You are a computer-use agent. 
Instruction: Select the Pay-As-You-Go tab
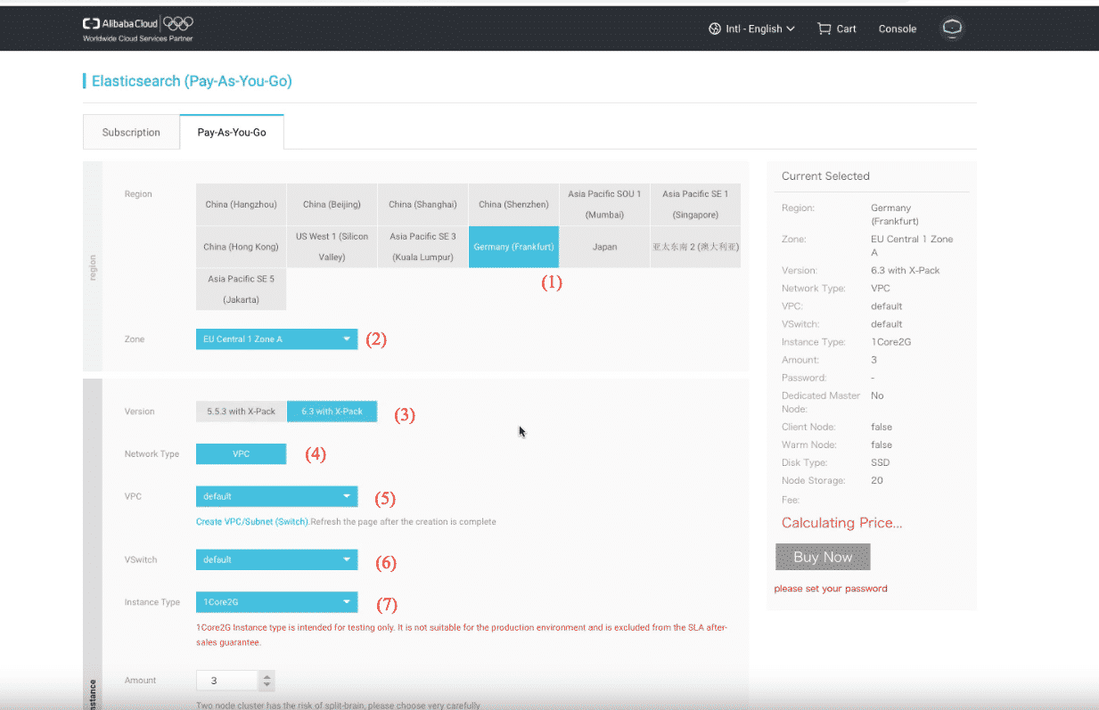232,132
